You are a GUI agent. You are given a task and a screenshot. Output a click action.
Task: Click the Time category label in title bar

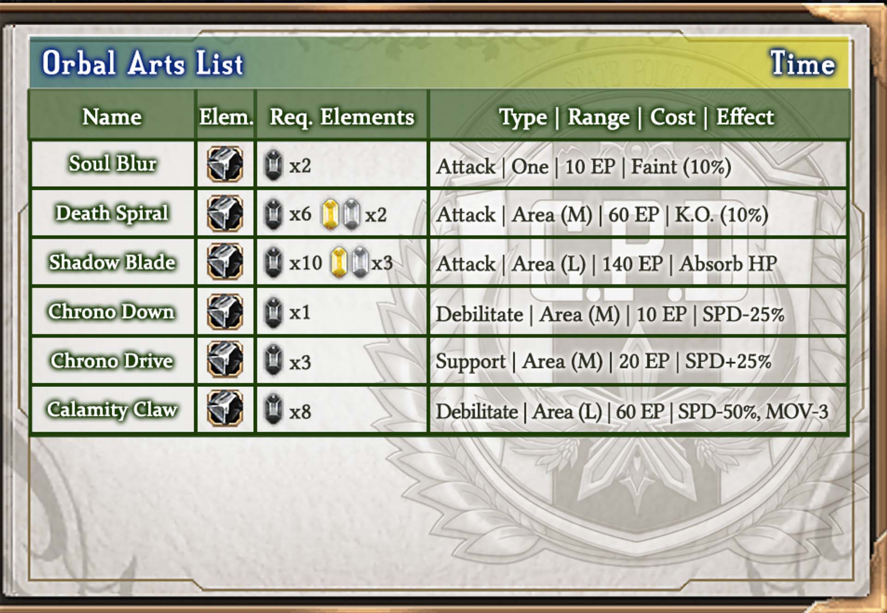(802, 63)
